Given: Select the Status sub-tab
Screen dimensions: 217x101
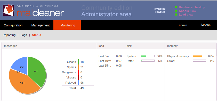Looking at the screenshot, I should tap(37, 35).
